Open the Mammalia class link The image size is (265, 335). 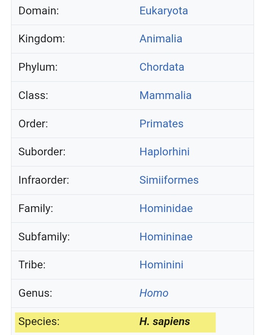[165, 95]
